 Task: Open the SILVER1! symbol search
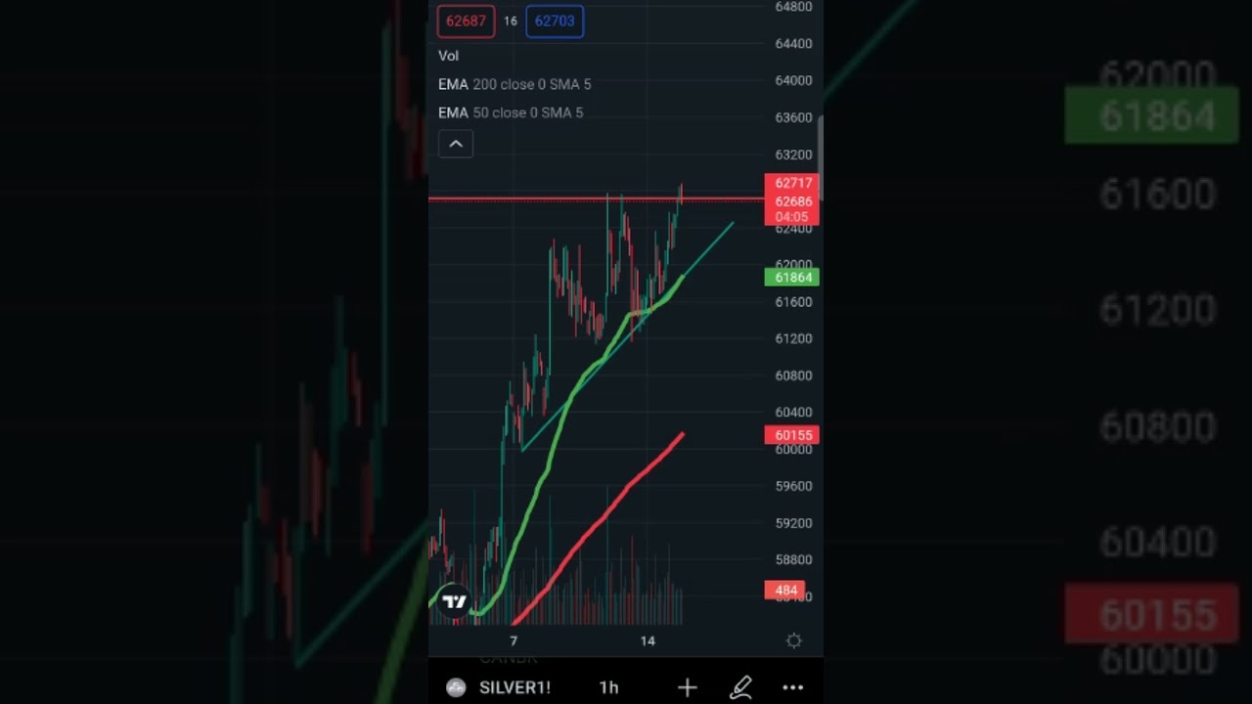[514, 687]
